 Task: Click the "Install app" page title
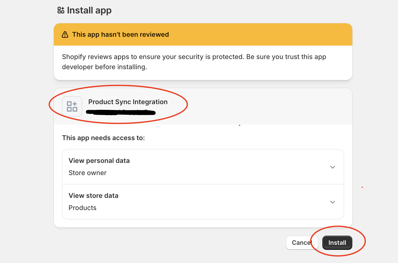point(89,10)
